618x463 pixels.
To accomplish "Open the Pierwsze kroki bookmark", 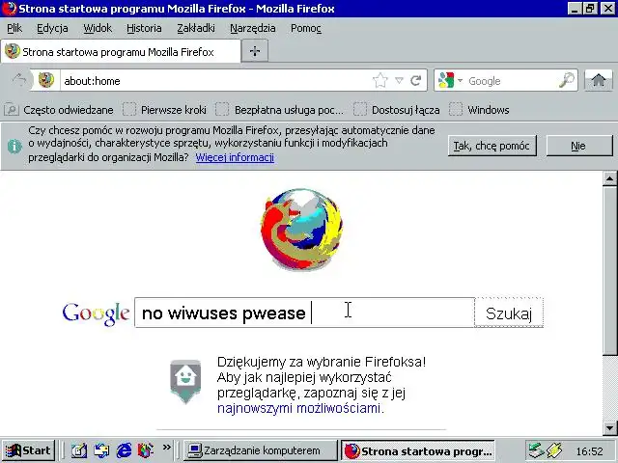I will [x=165, y=110].
